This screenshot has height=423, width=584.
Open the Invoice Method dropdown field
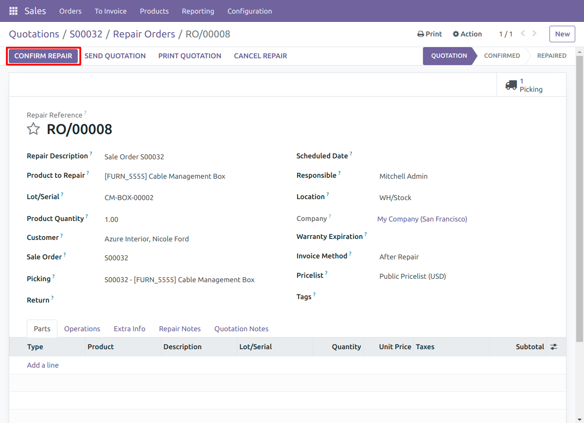click(x=464, y=257)
